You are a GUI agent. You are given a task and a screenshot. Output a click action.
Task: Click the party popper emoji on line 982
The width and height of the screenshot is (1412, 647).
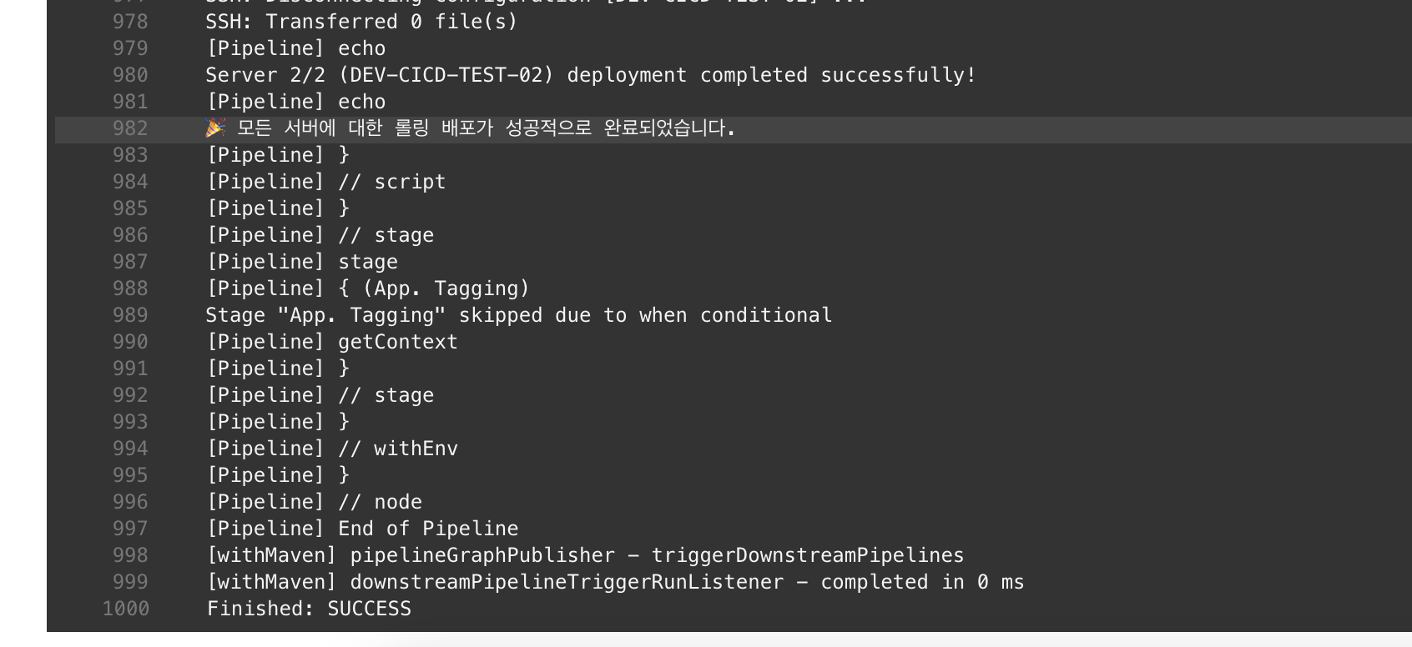pos(216,128)
